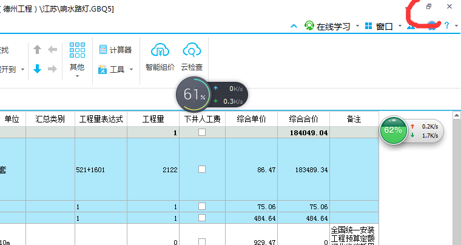Viewport: 461px width, 245px height.
Task: Move the item down with the blue down arrow
Action: pos(37,69)
